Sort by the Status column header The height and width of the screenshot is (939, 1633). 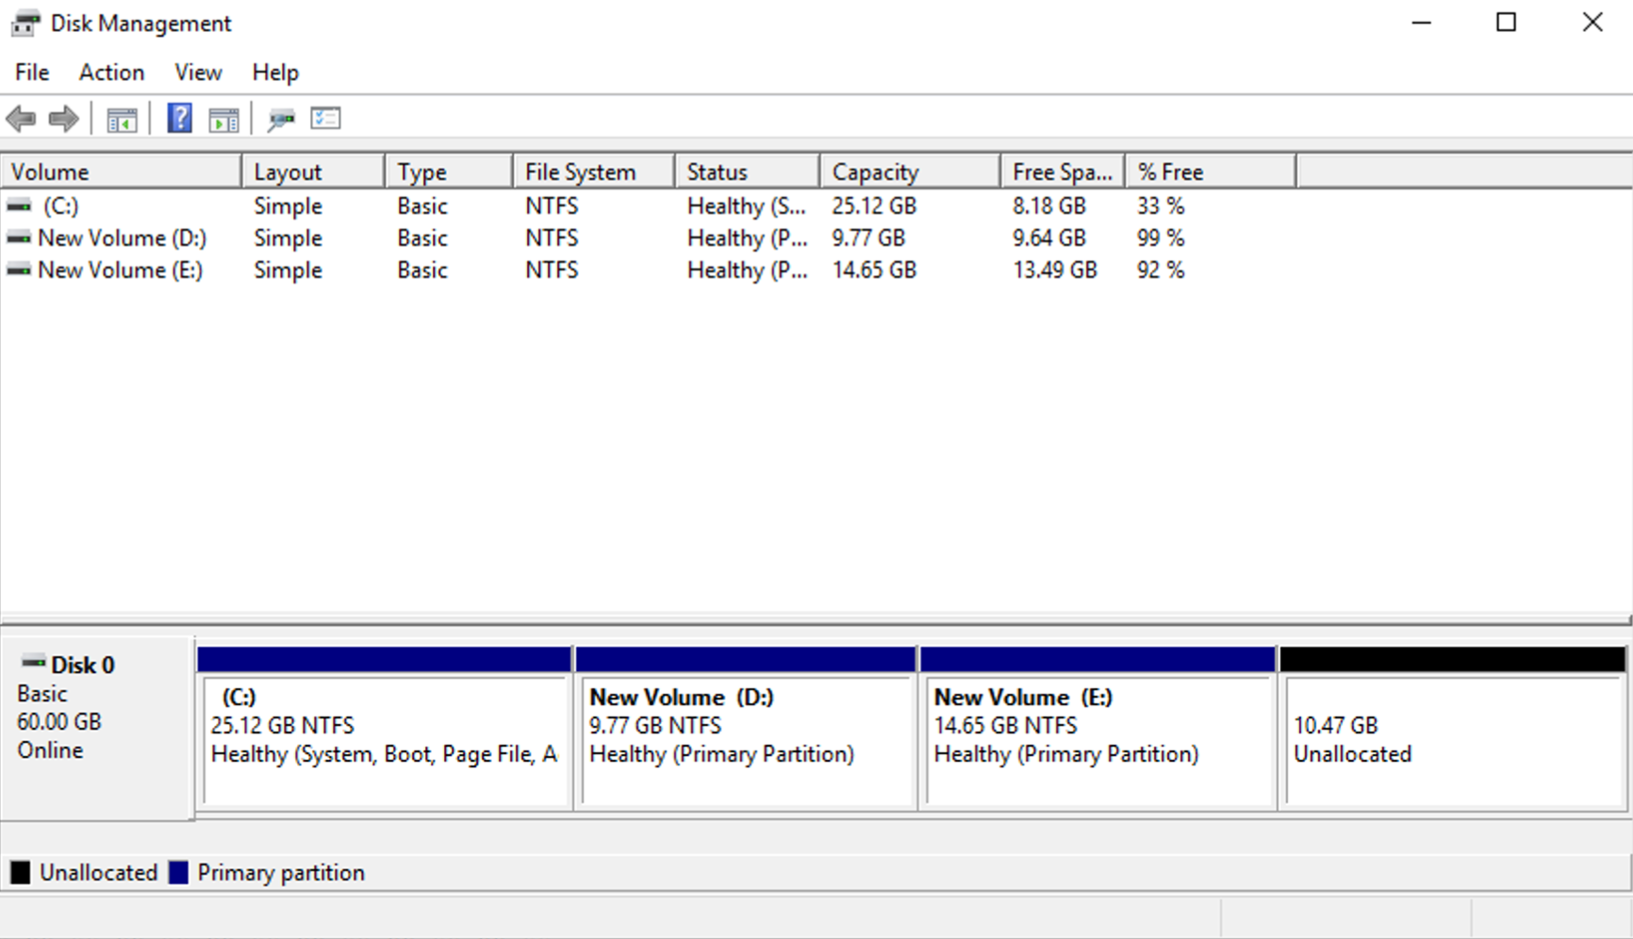pyautogui.click(x=748, y=172)
